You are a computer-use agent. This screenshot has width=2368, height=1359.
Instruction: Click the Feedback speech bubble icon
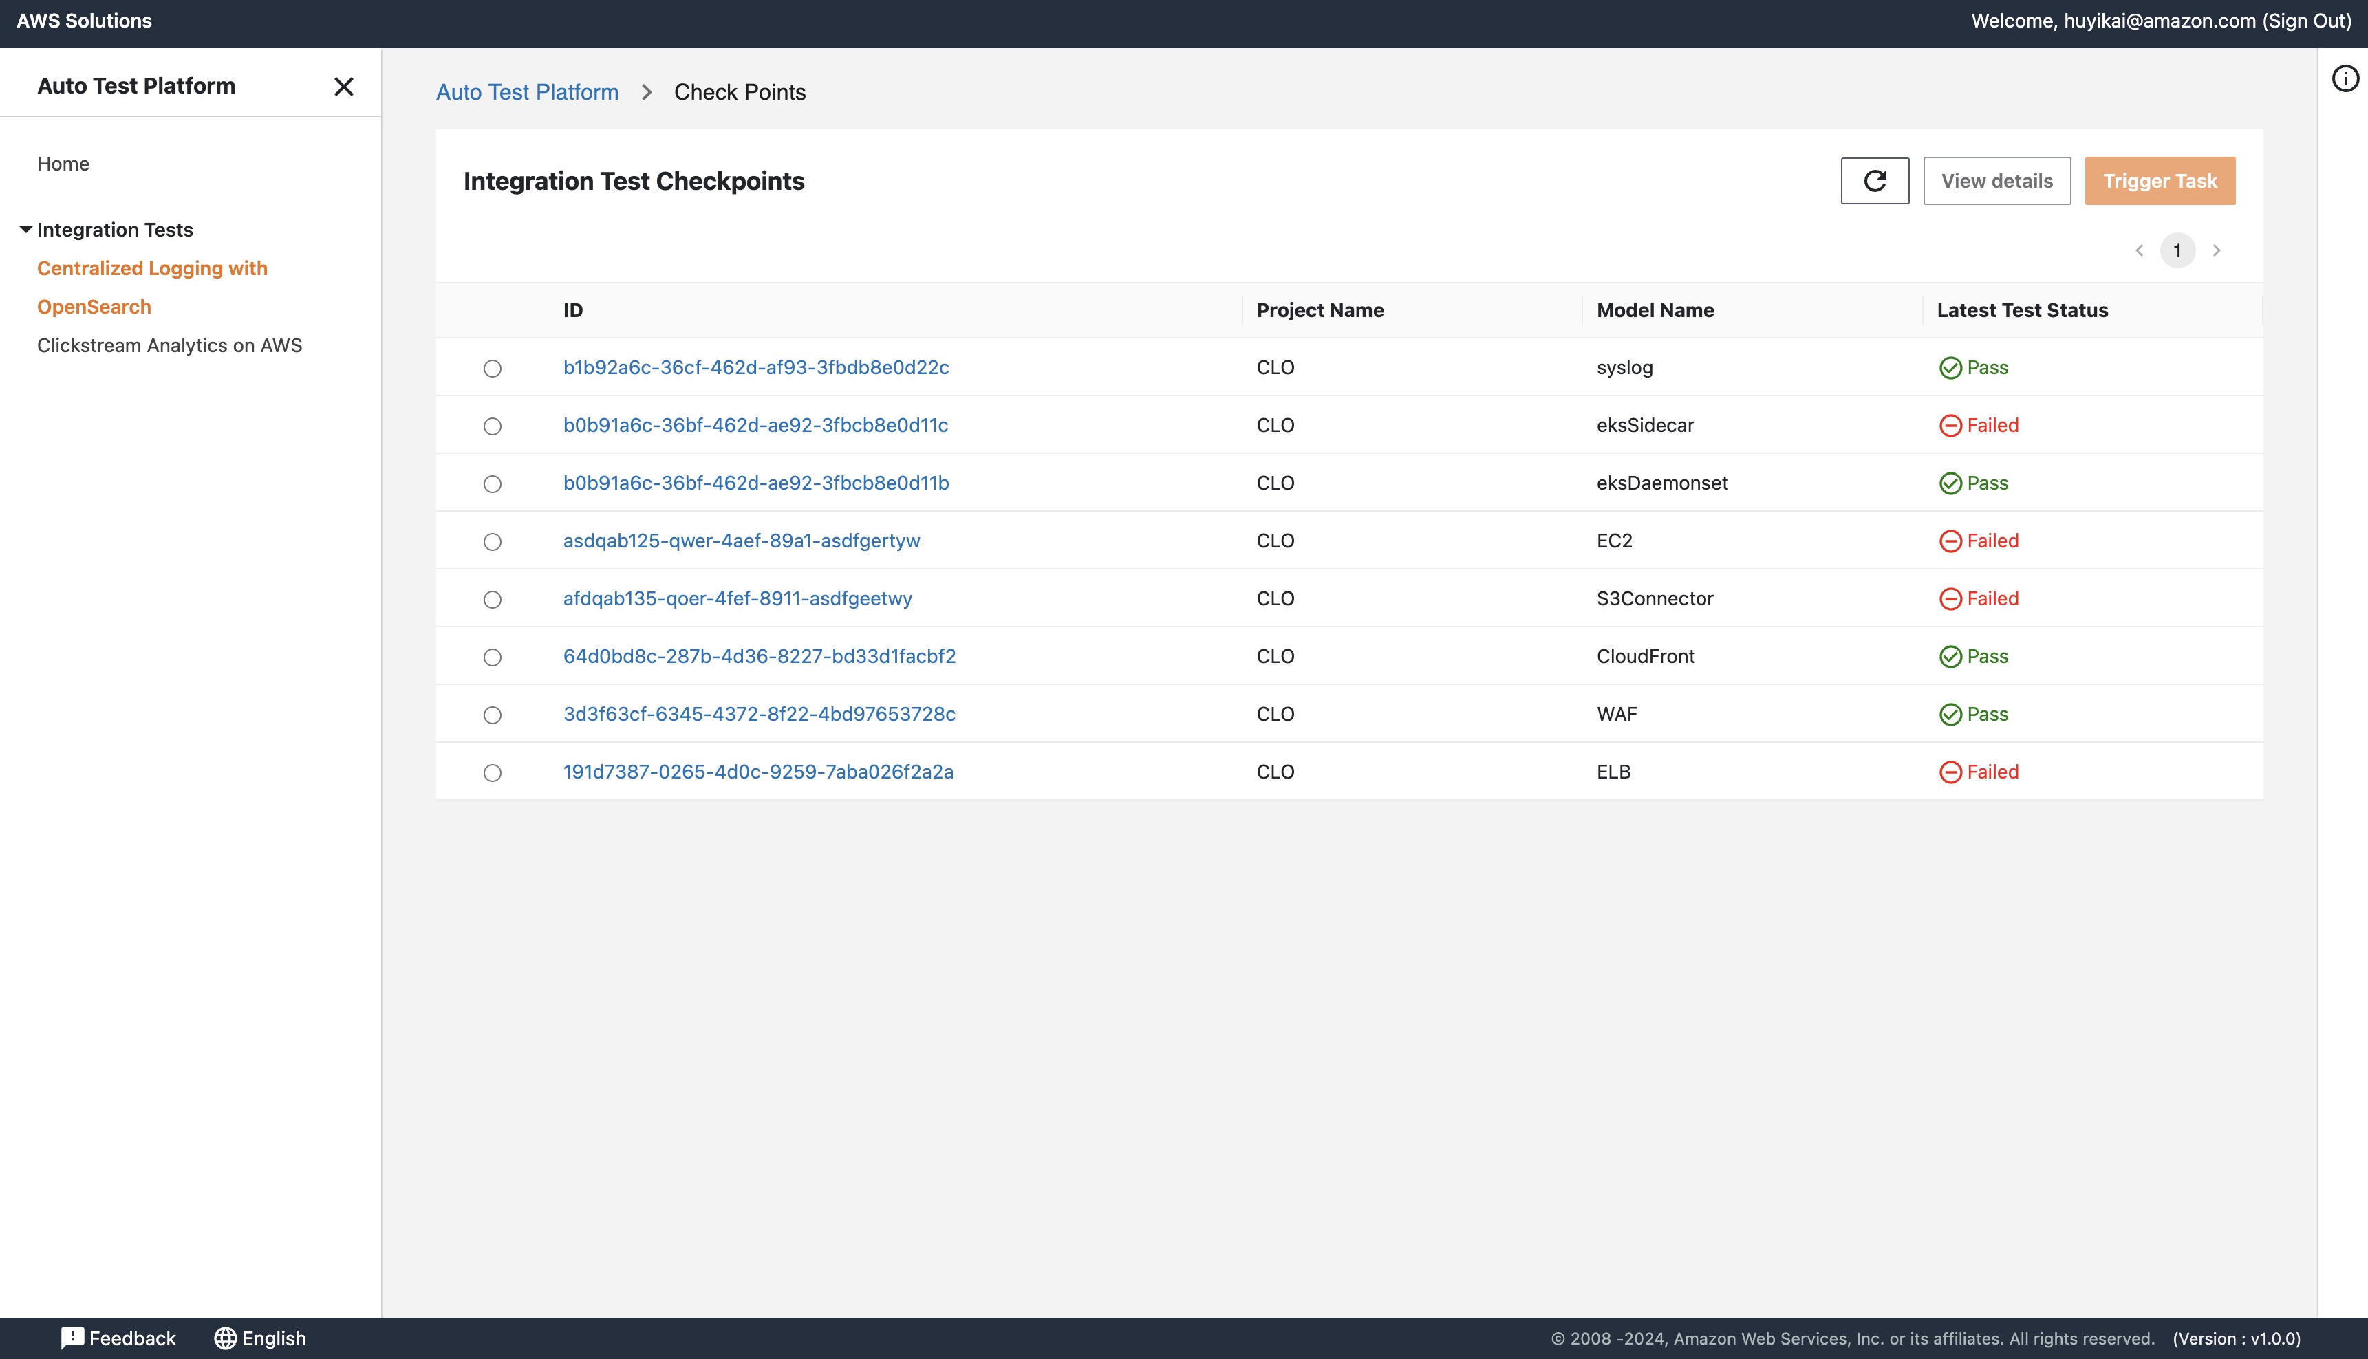[72, 1338]
